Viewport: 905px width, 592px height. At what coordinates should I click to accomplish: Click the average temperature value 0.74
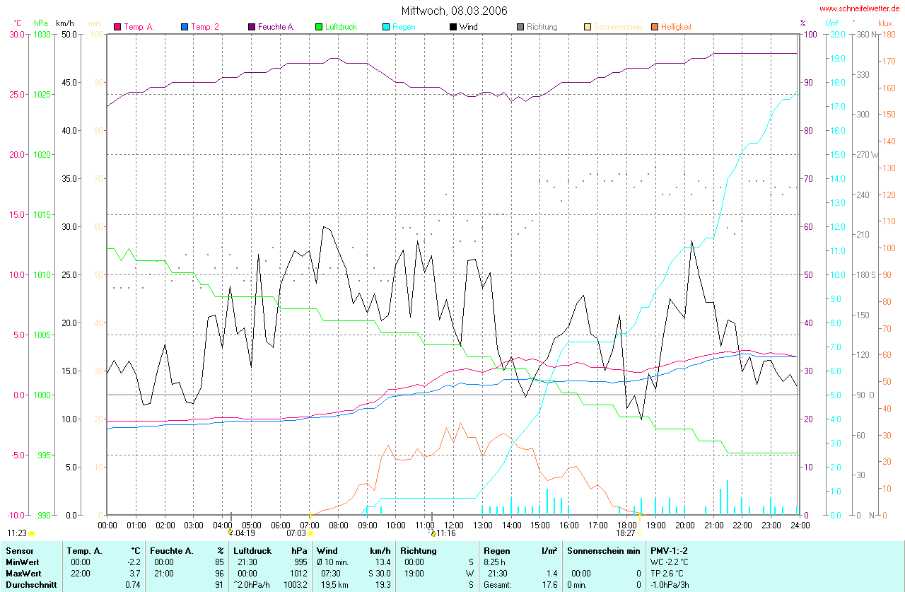[x=134, y=585]
